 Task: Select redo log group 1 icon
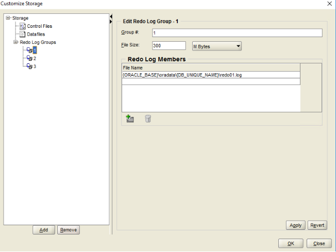[29, 50]
